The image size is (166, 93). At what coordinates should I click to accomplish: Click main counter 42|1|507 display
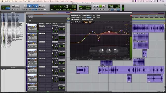point(59,7)
